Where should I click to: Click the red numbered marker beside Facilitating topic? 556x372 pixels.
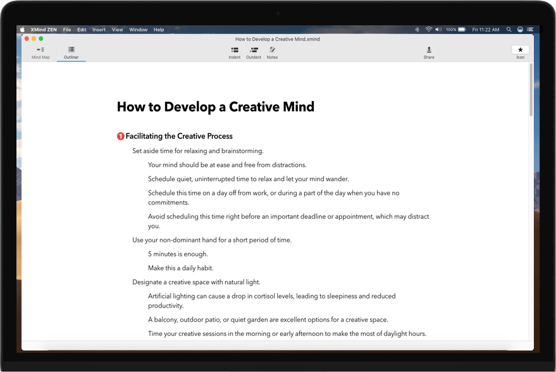coord(120,136)
